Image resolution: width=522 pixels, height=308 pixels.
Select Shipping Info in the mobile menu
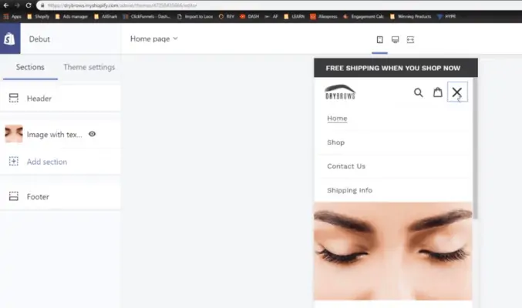(x=349, y=190)
